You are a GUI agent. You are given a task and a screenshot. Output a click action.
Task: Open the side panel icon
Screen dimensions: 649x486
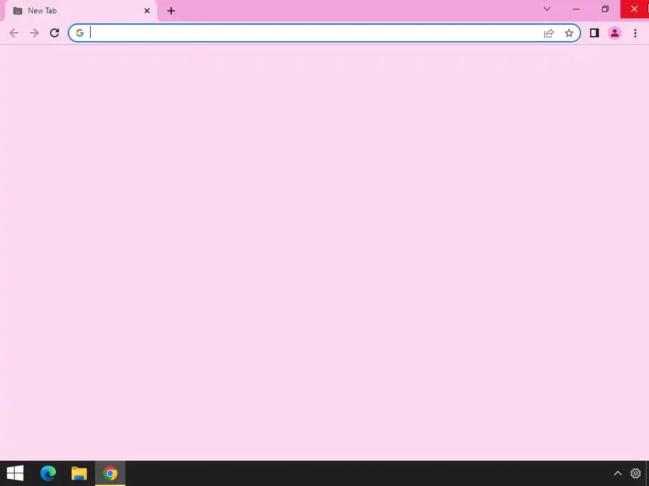594,33
